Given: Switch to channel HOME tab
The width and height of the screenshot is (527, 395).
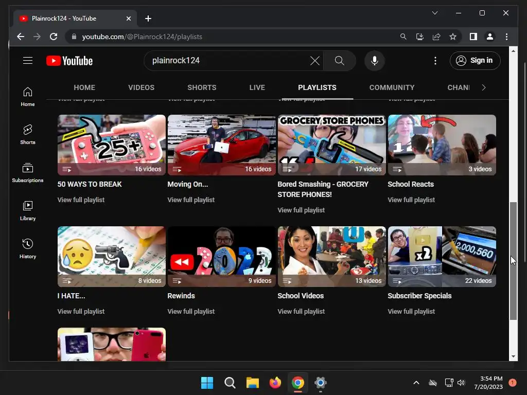Looking at the screenshot, I should (84, 87).
